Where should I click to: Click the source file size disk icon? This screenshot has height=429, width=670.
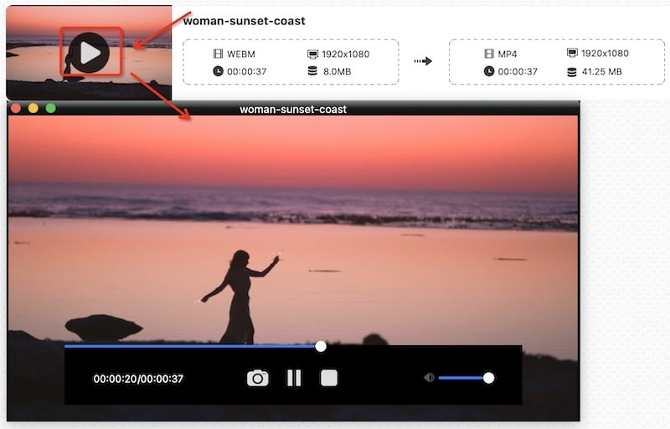coord(312,71)
